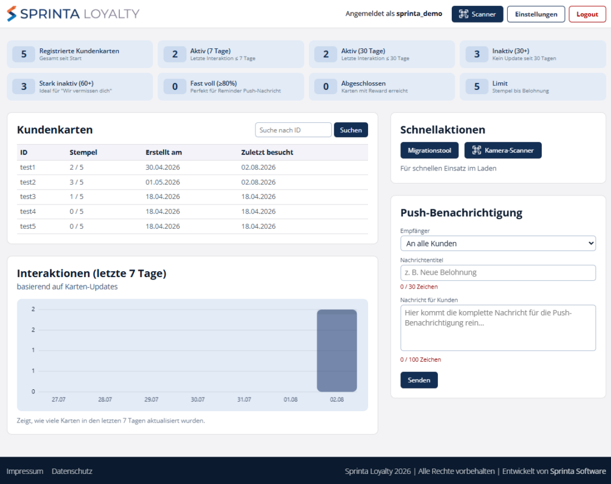Select the Registrierte Kundenkarten stat card
Image resolution: width=611 pixels, height=484 pixels.
pos(80,54)
